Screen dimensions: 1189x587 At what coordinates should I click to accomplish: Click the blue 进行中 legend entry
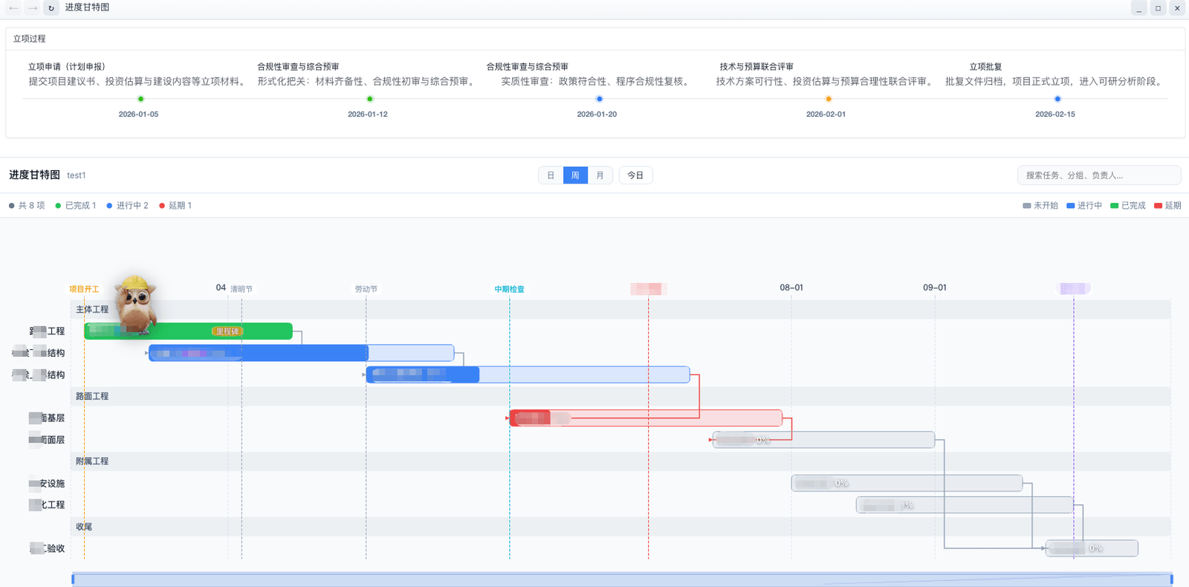click(1084, 206)
